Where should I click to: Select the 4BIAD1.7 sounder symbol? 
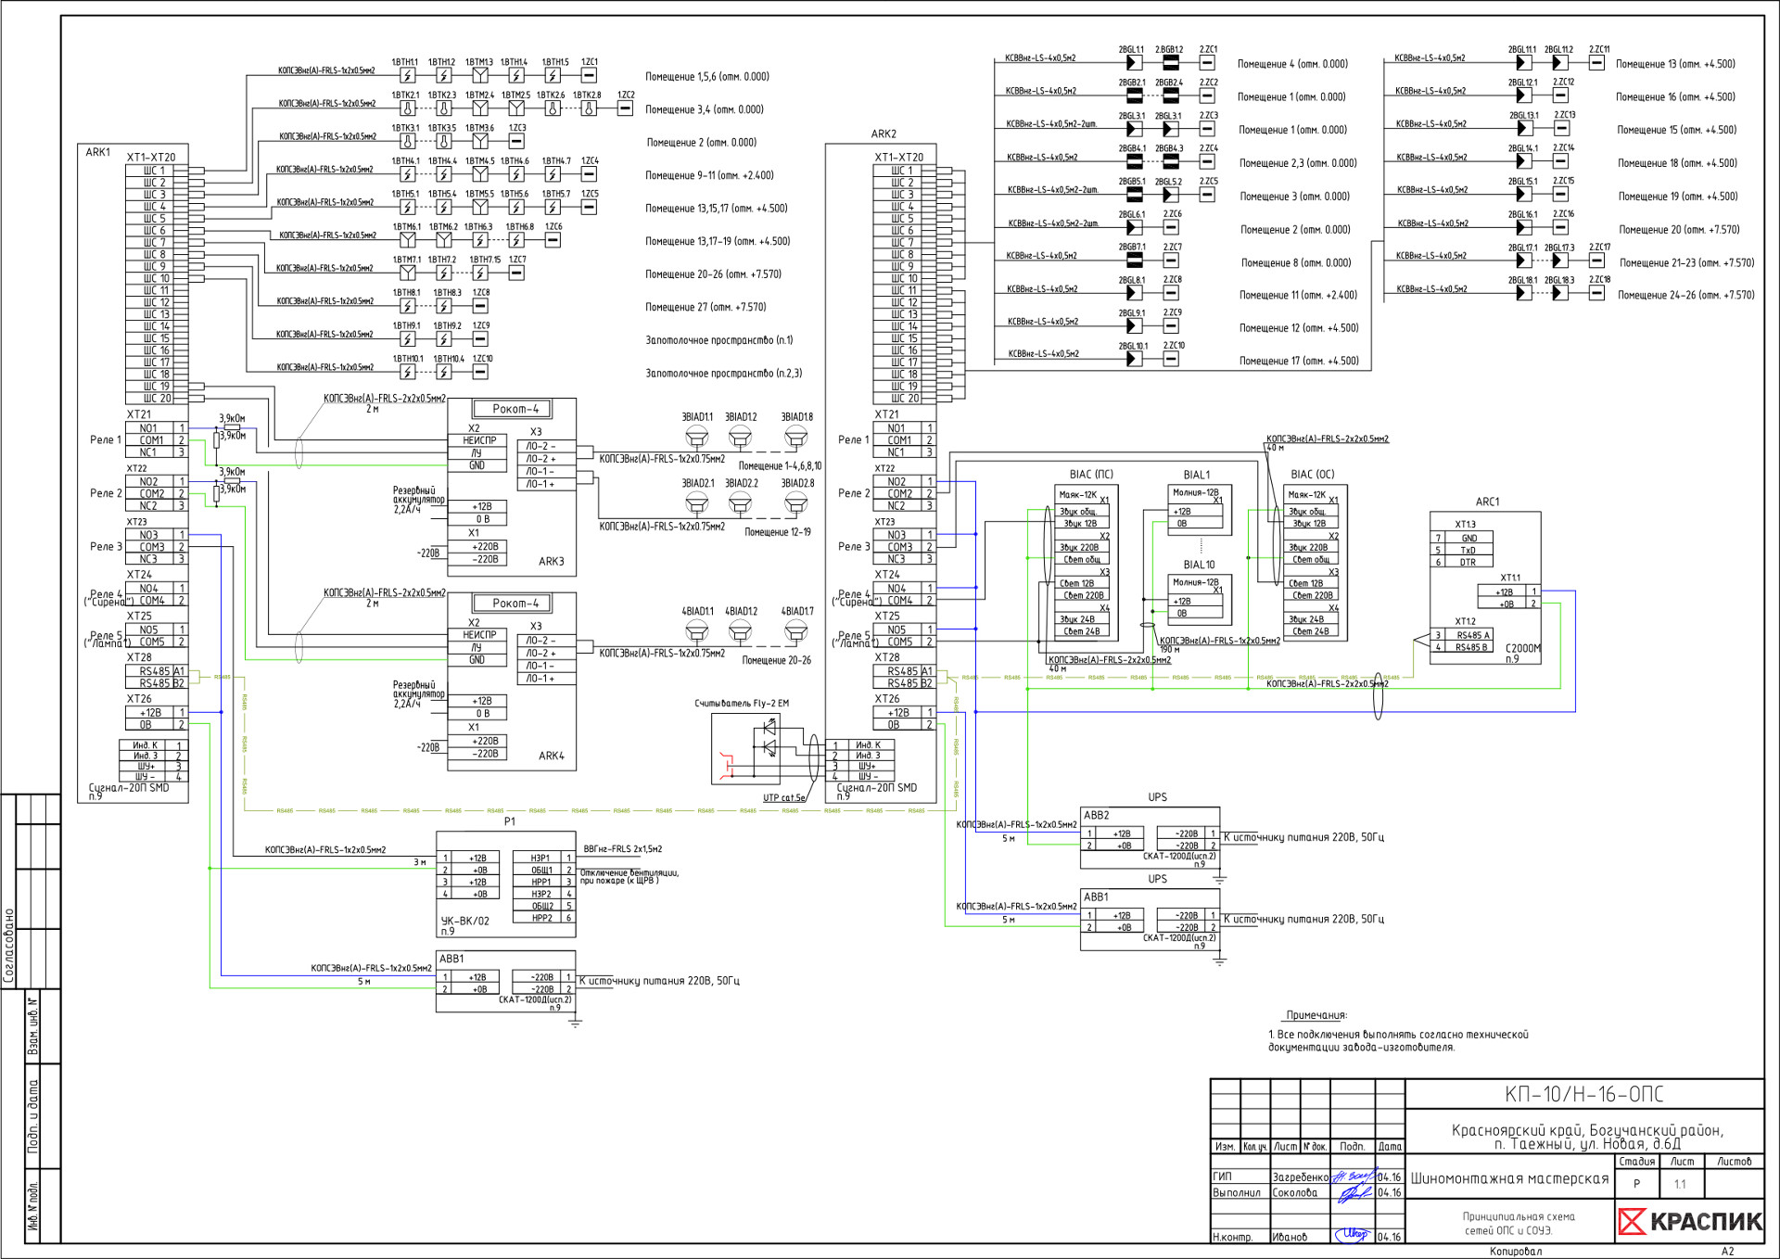pos(795,632)
